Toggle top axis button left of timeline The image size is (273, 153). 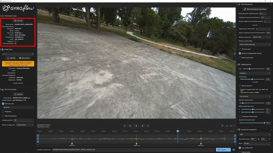coord(38,136)
